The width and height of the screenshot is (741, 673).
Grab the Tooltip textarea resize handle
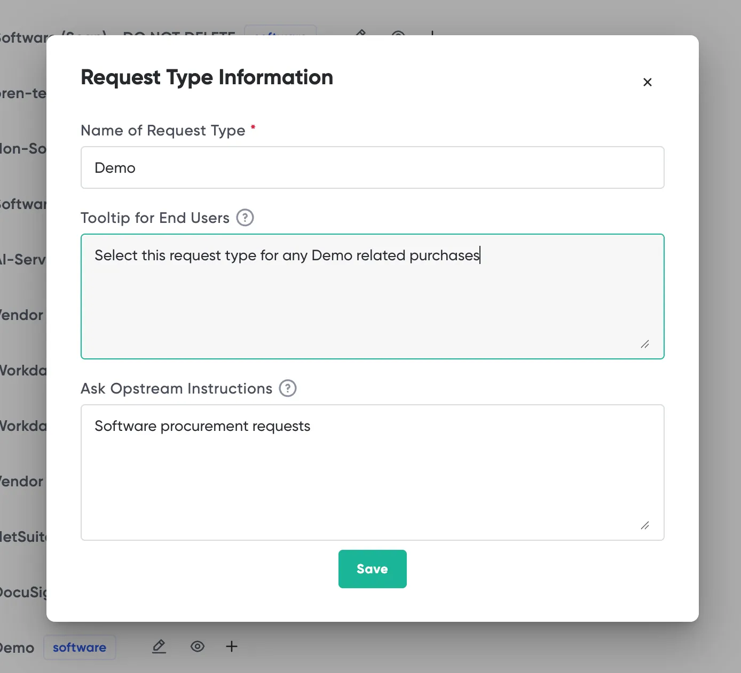pyautogui.click(x=645, y=344)
